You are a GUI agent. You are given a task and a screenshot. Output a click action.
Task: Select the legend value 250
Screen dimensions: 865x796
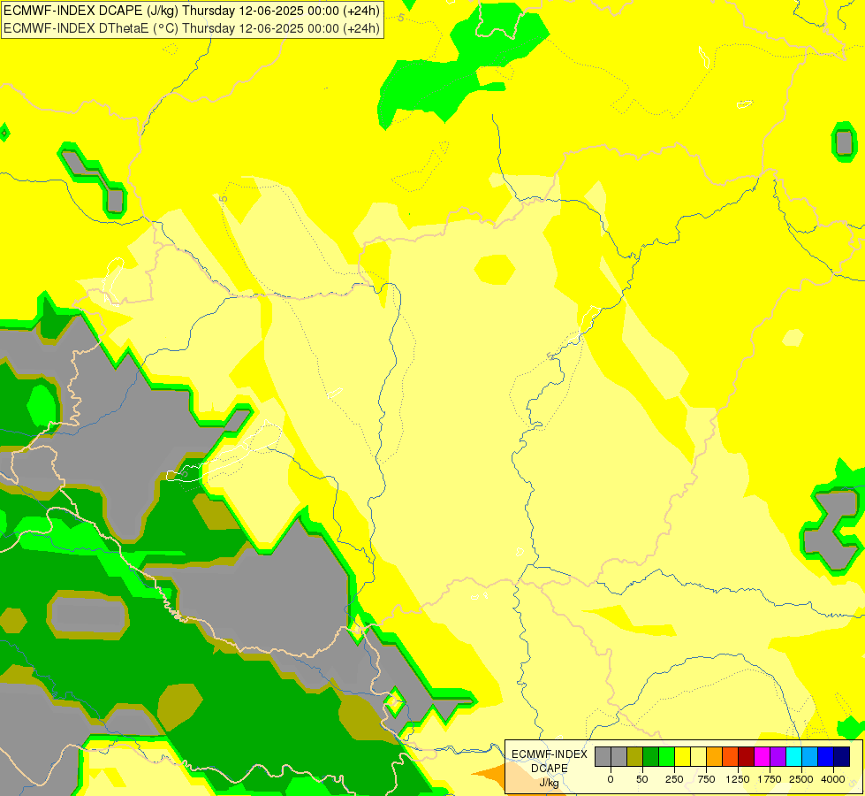pyautogui.click(x=674, y=779)
